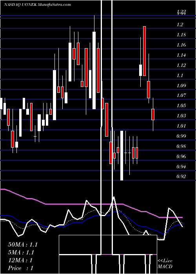Image resolution: width=196 pixels, height=274 pixels.
Task: Click the 5MA : 1.1 readout
Action: 21,252
